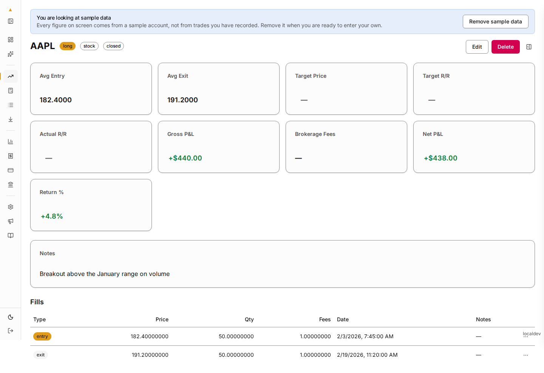544x373 pixels.
Task: Open the trades trending-line icon
Action: coord(11,76)
